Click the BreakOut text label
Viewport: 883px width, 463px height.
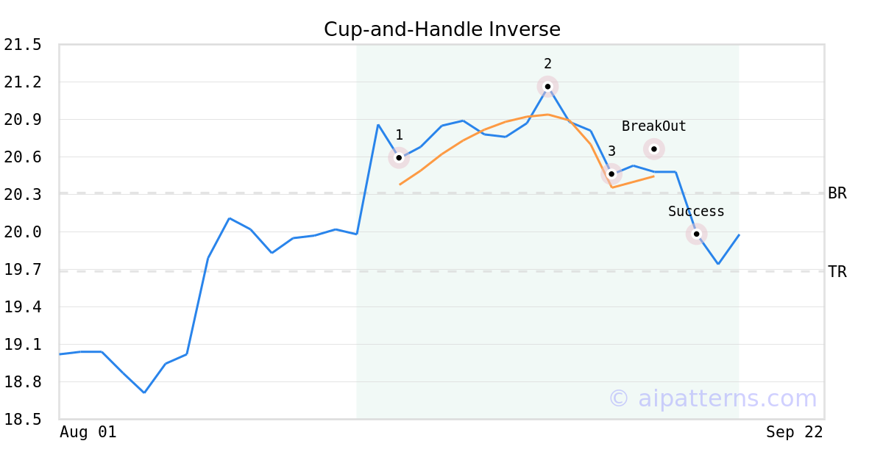(653, 126)
